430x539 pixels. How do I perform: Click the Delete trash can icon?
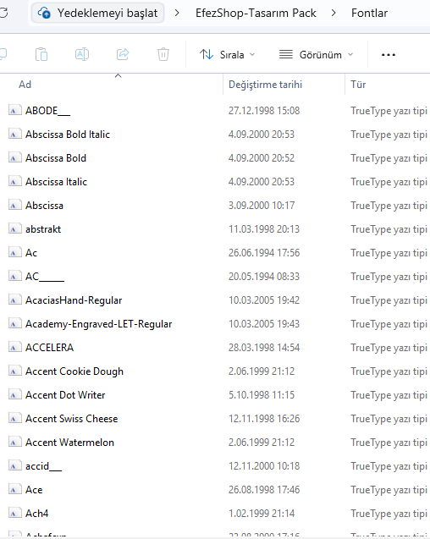click(x=163, y=54)
